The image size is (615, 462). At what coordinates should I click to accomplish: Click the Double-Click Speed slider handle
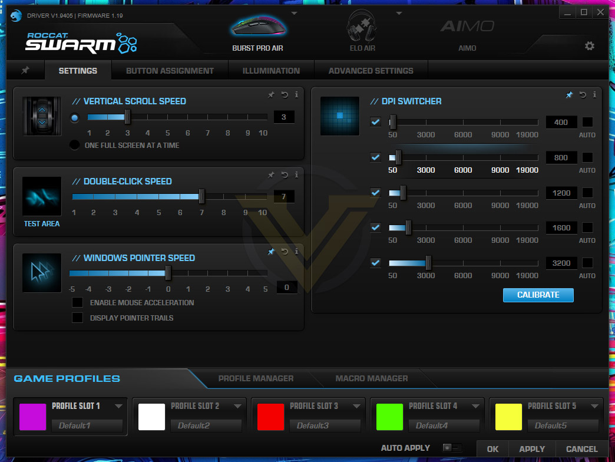click(201, 196)
